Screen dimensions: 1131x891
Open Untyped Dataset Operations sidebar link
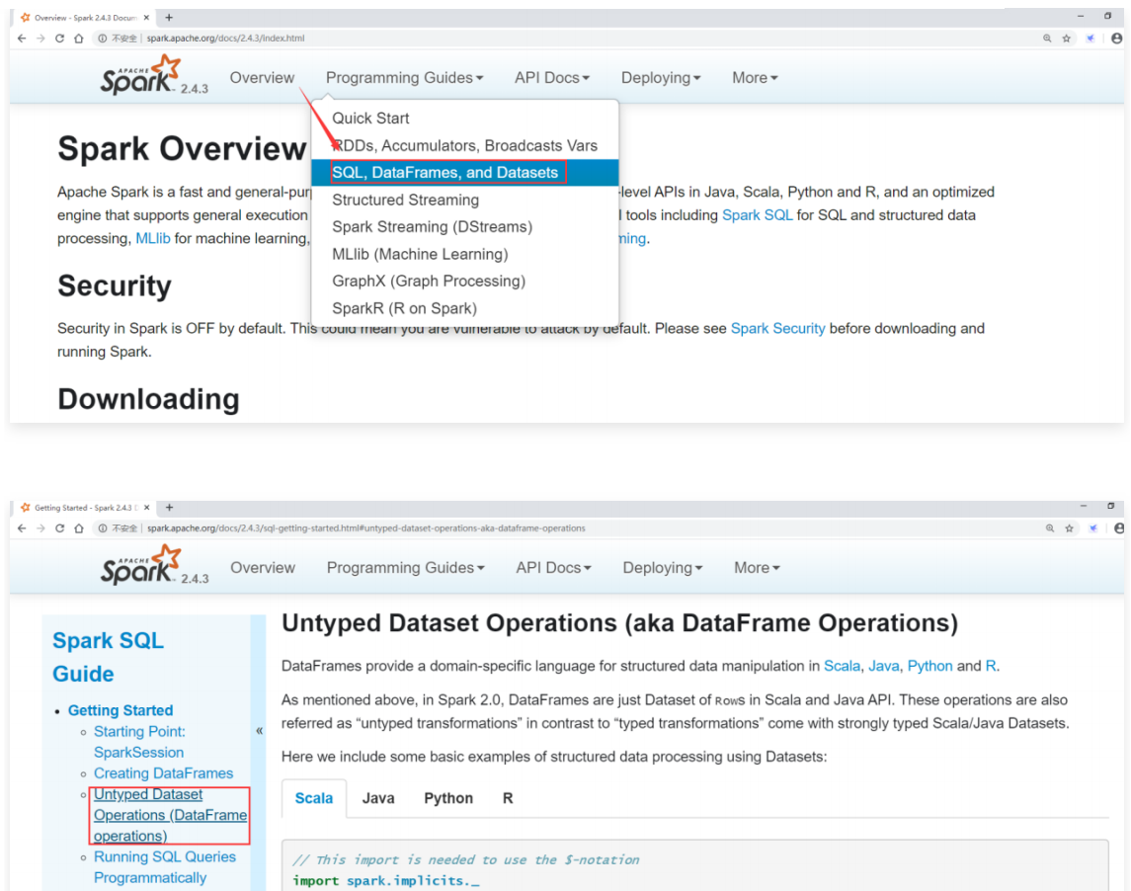(x=170, y=815)
